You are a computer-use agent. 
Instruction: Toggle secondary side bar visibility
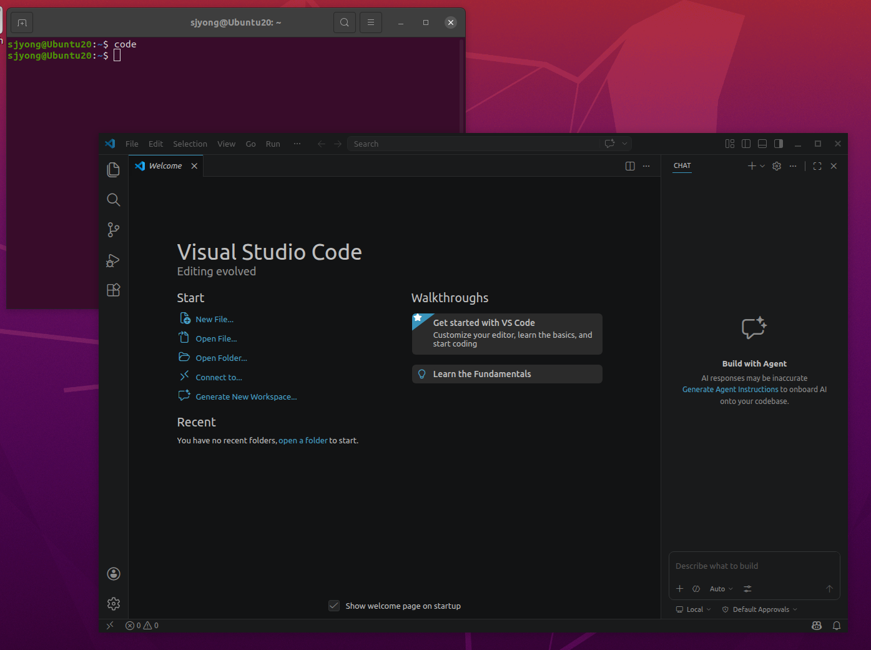point(779,144)
